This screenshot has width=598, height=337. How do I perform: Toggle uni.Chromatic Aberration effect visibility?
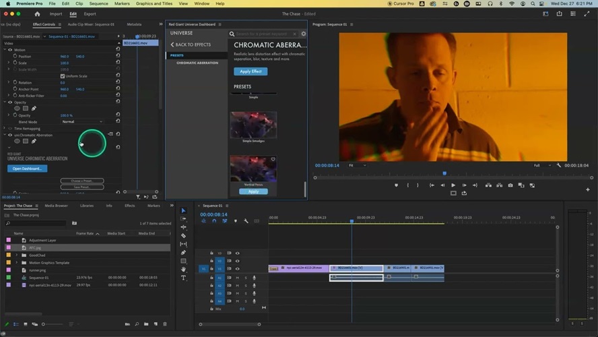10,135
